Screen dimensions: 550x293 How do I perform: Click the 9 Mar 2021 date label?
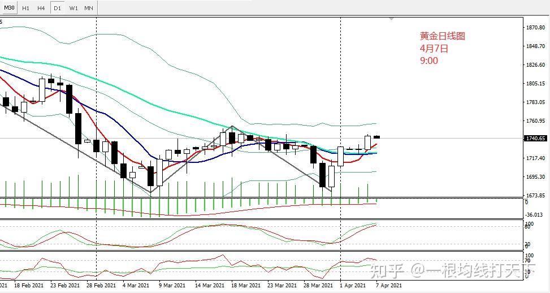pyautogui.click(x=172, y=285)
